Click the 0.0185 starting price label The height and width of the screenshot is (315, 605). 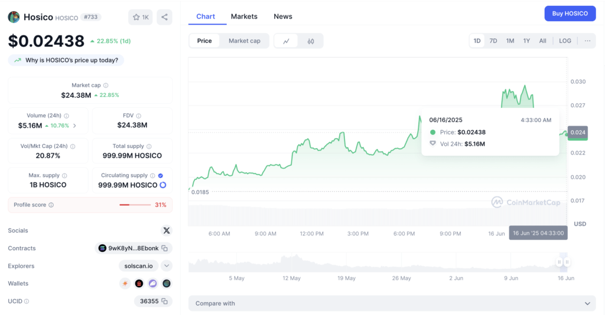(200, 192)
